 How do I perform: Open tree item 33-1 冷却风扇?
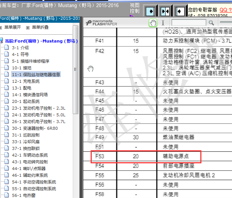click(x=26, y=142)
